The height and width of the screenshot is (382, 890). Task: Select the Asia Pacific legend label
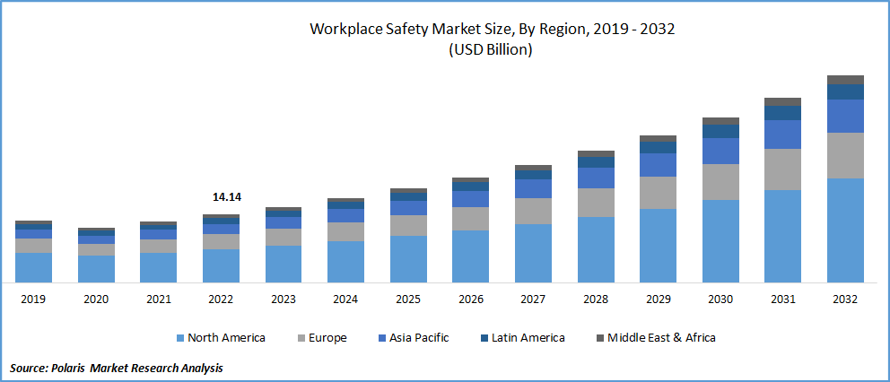pos(419,338)
